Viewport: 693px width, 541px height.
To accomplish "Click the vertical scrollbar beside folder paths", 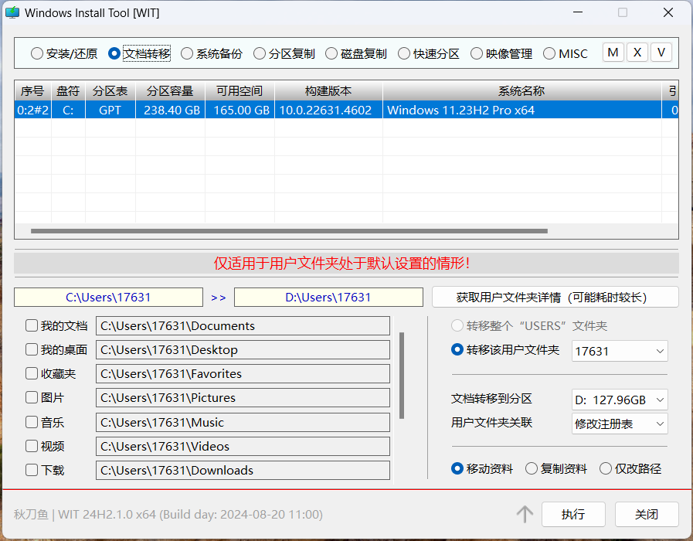I will click(402, 376).
